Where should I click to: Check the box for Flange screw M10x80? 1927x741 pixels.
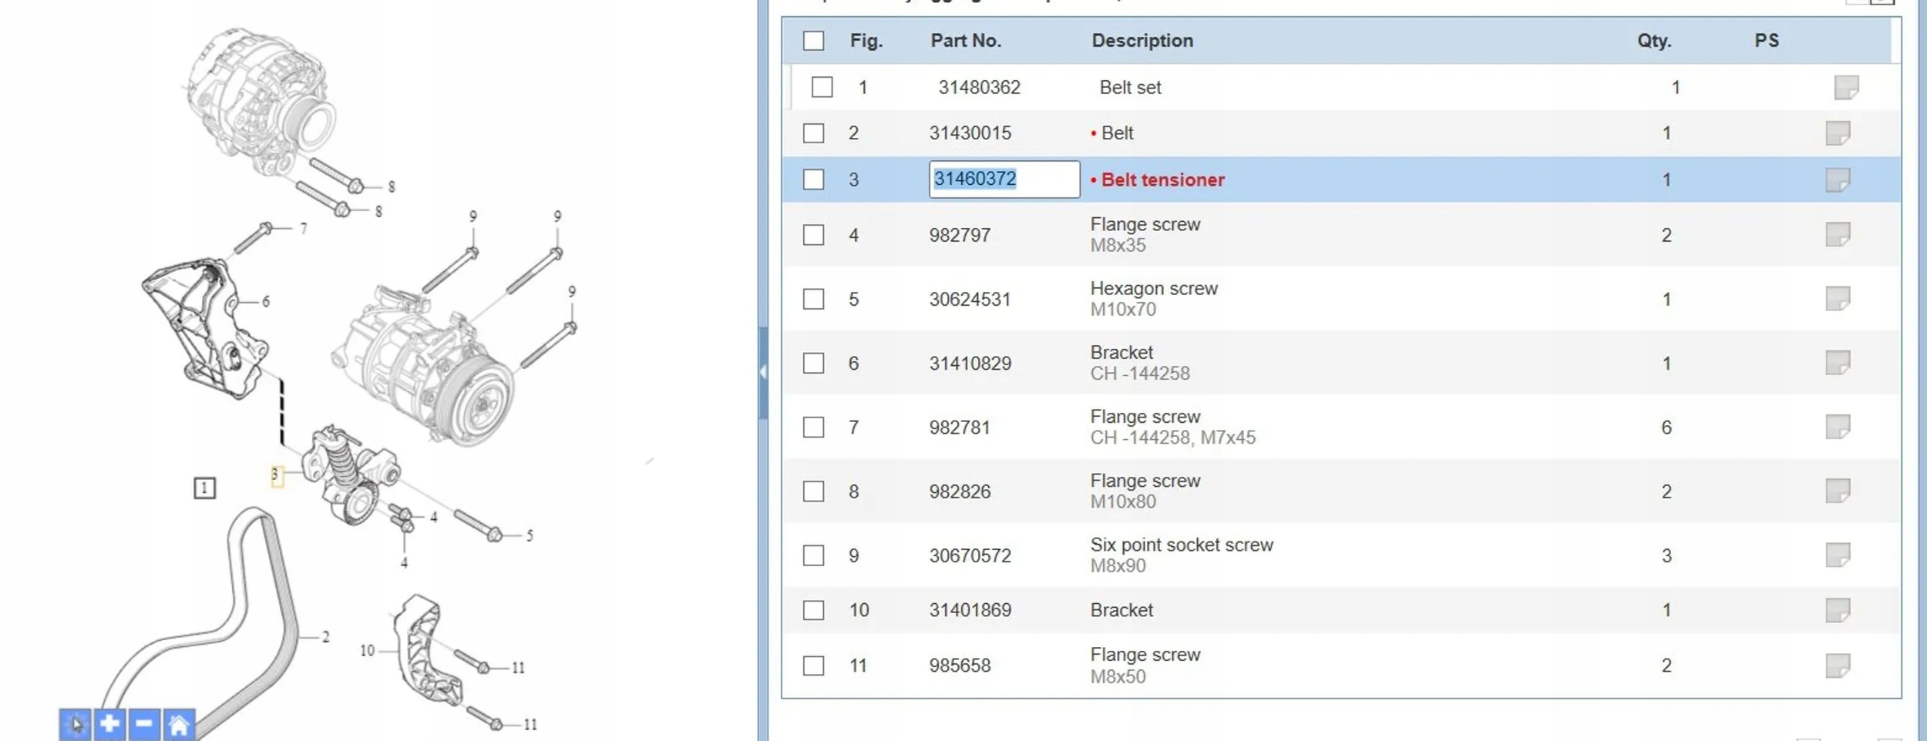click(813, 491)
